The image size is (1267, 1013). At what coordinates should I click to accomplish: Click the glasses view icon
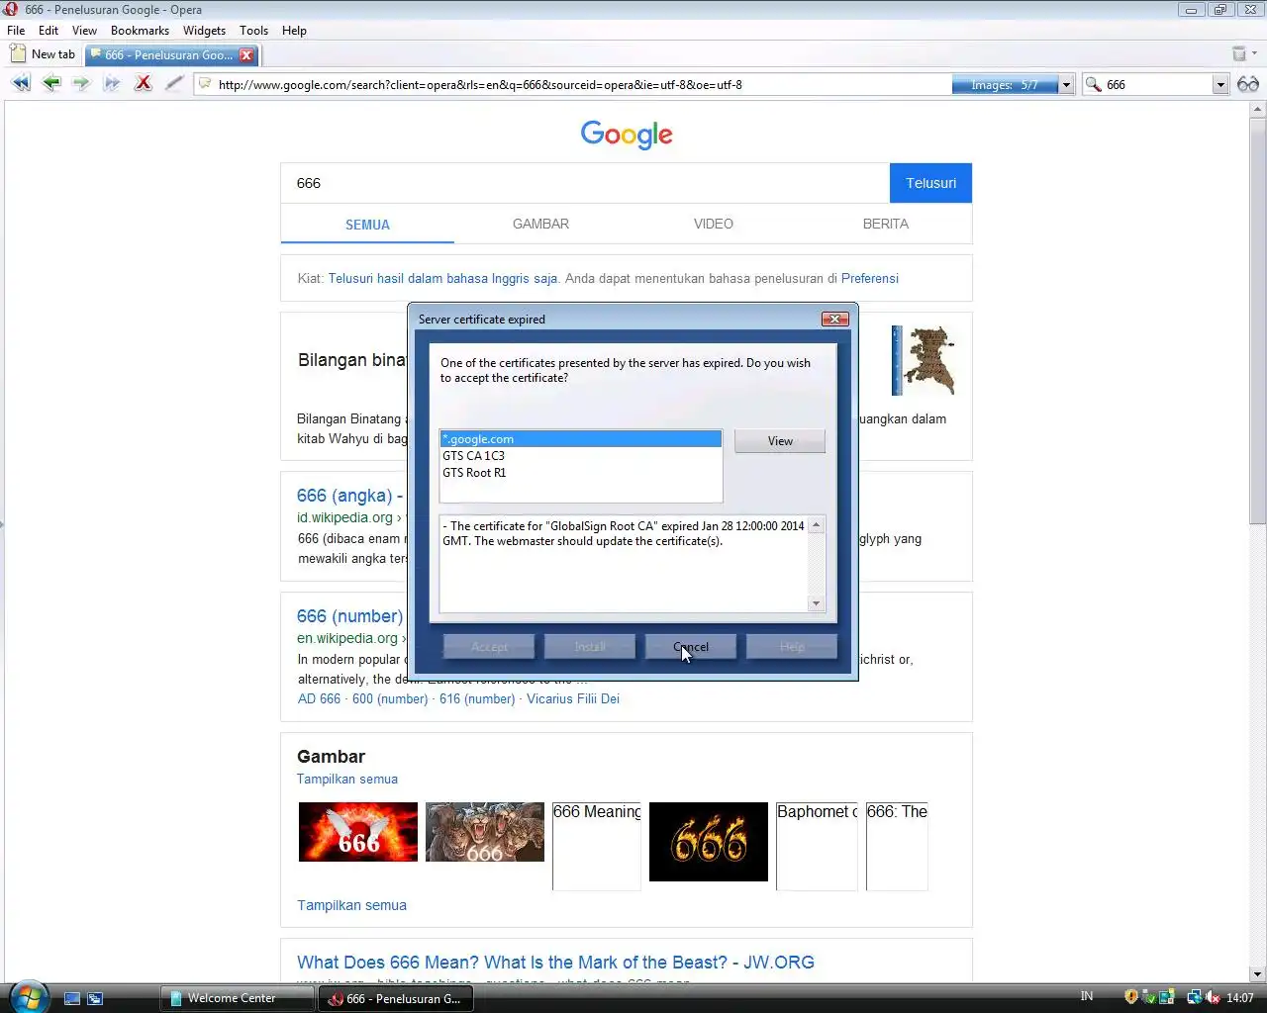click(1248, 84)
